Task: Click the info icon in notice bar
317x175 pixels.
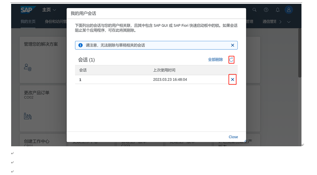Action: point(80,45)
